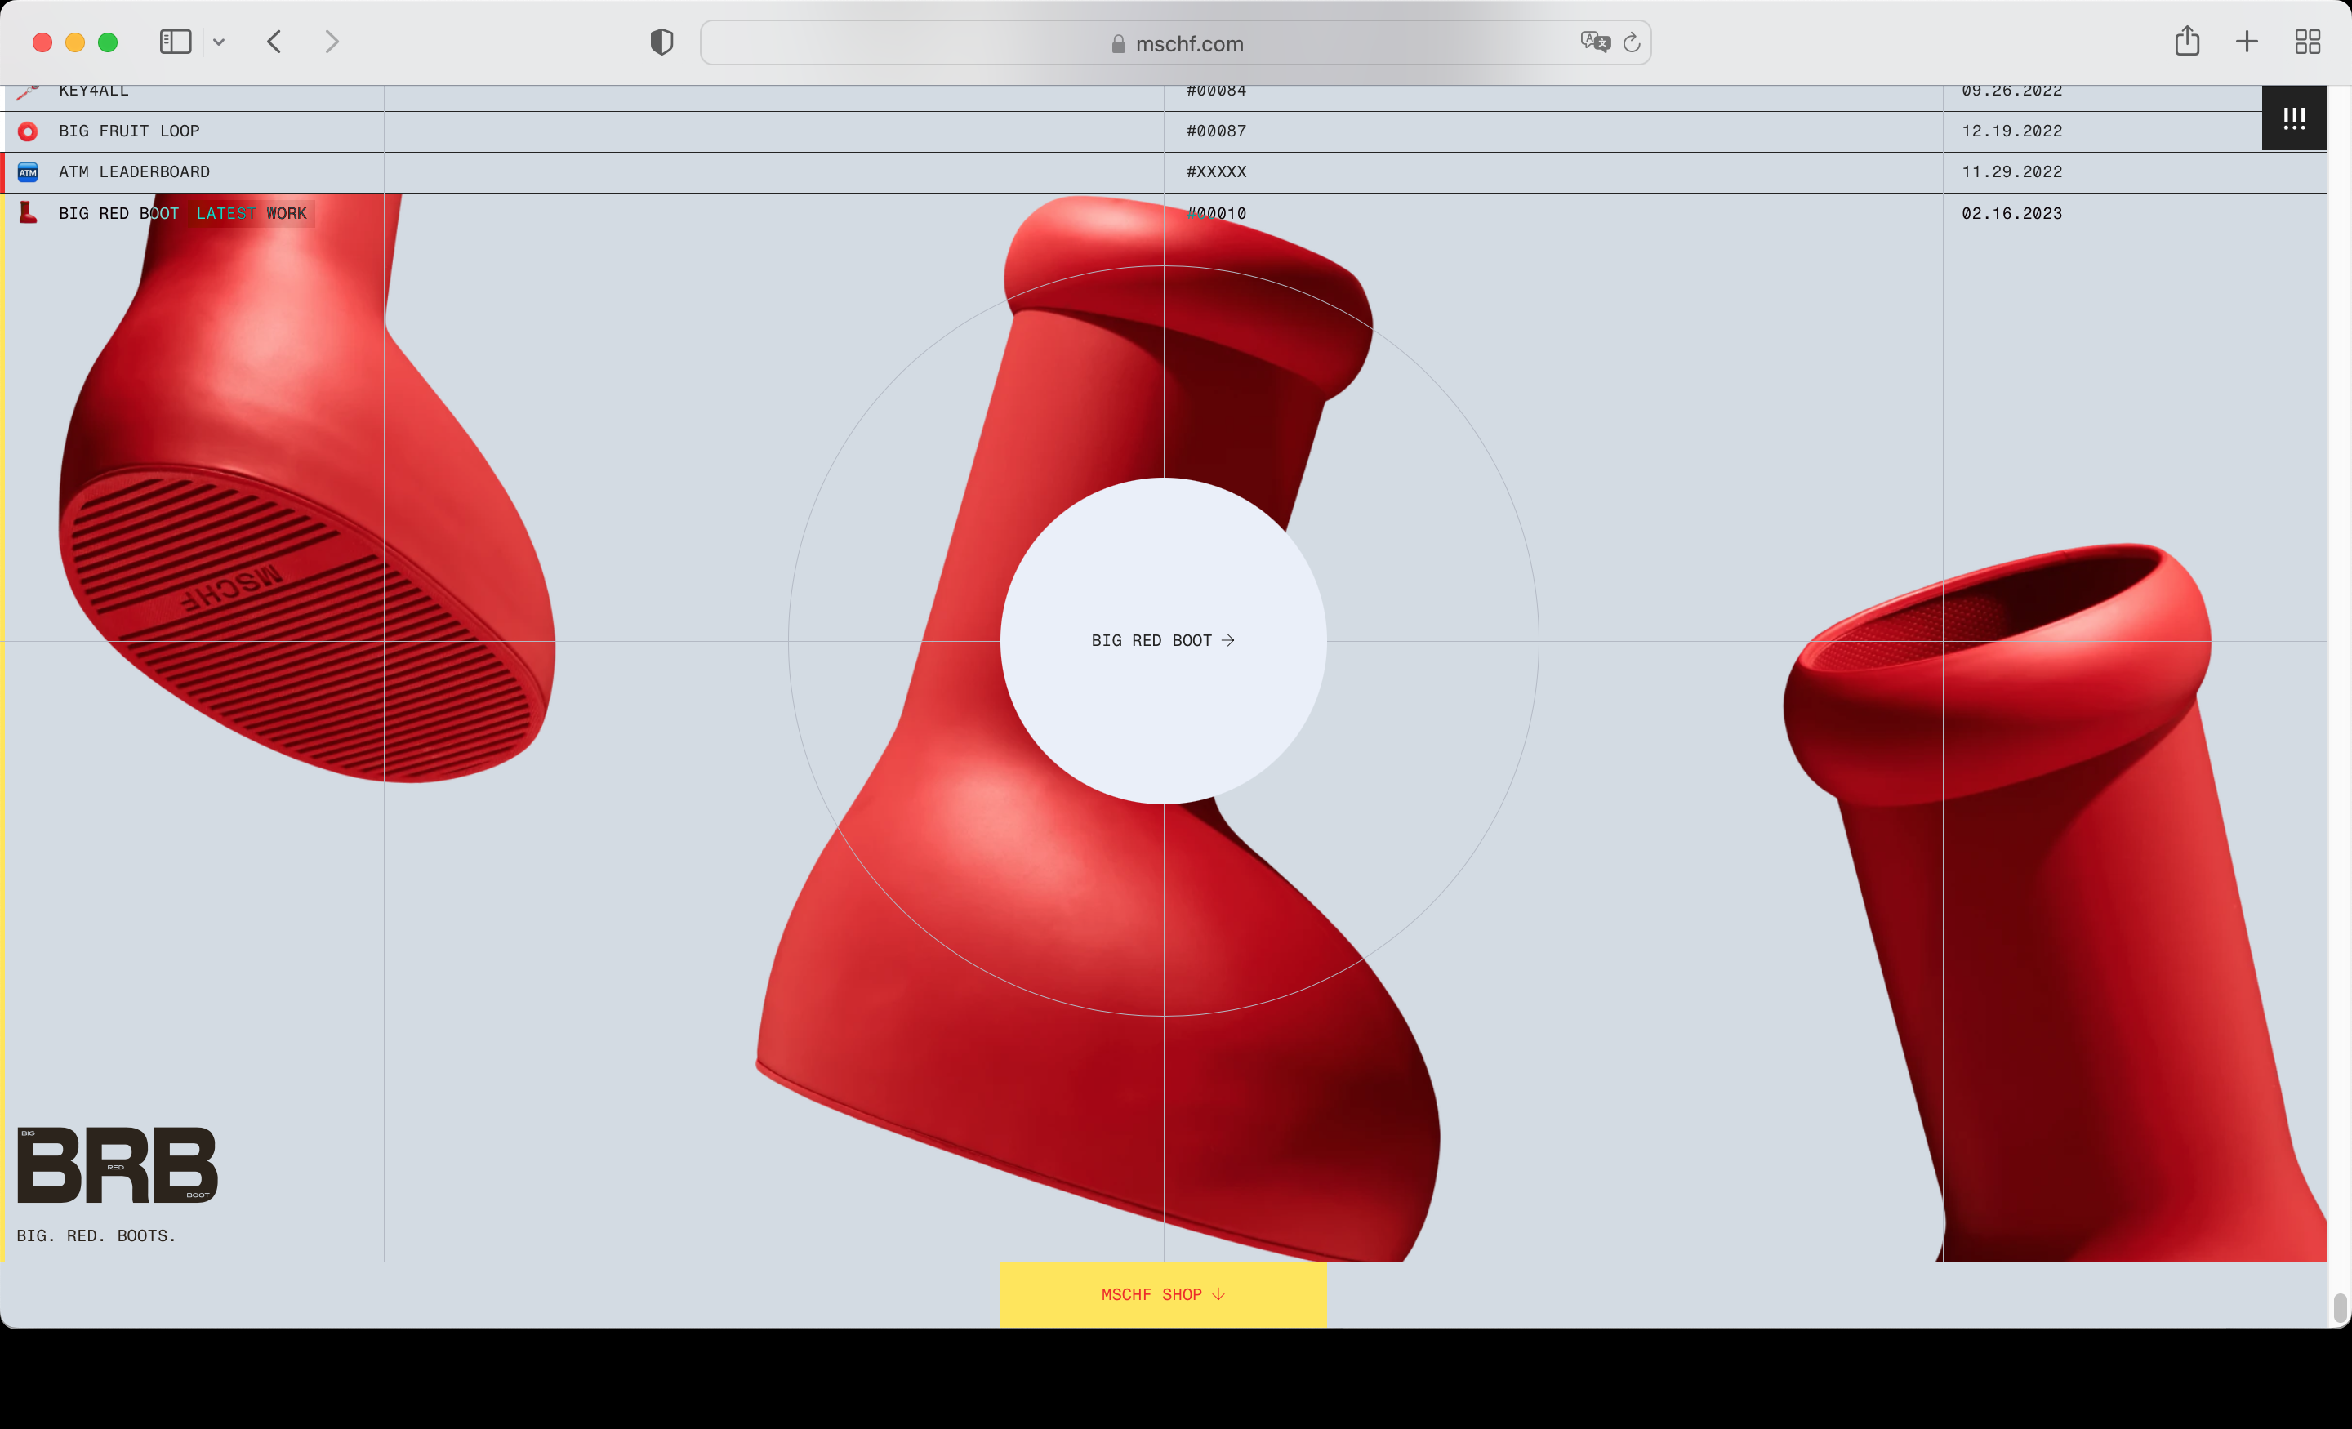Go back to the previous page
Screen dimensions: 2352x1429
pyautogui.click(x=274, y=42)
